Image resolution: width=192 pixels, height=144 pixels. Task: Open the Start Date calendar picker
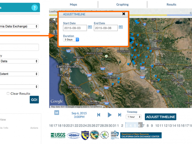click(90, 27)
